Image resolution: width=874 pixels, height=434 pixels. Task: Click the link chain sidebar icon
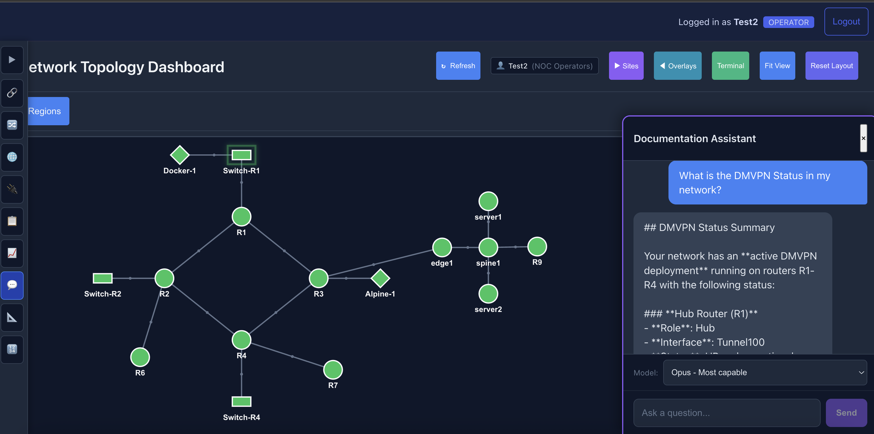click(12, 93)
